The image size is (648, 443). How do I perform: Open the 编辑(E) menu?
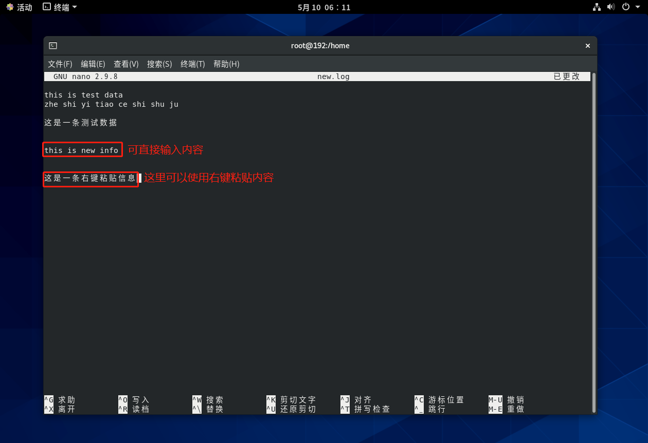[x=93, y=64]
